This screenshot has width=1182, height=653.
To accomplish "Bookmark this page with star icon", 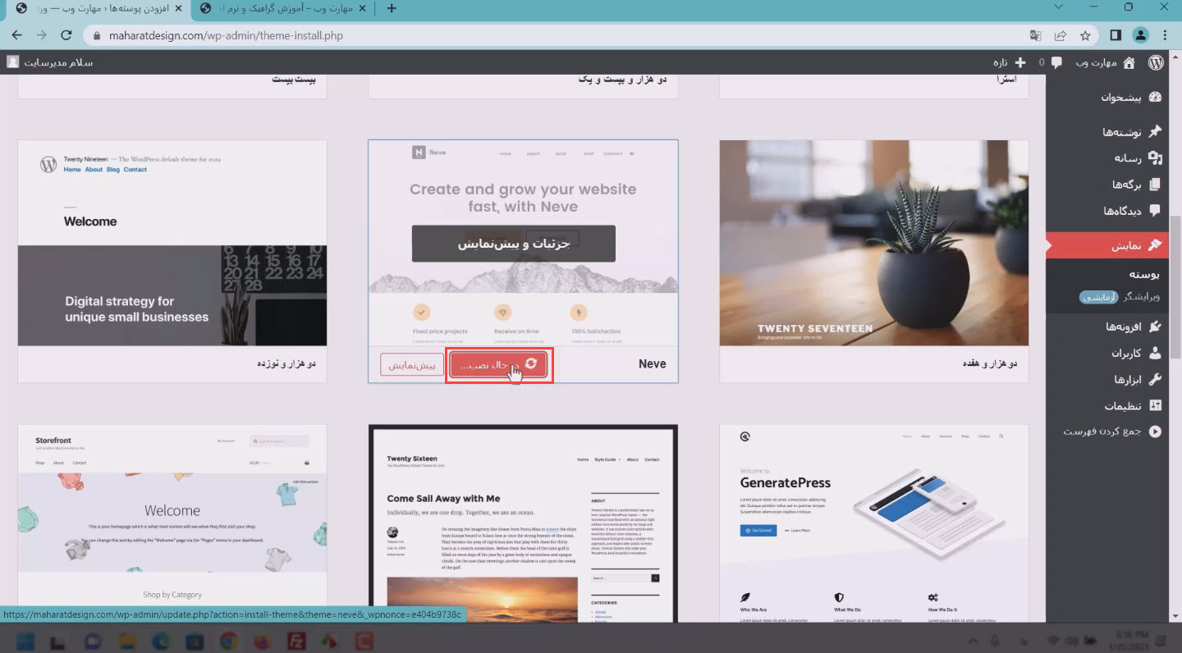I will click(1085, 36).
